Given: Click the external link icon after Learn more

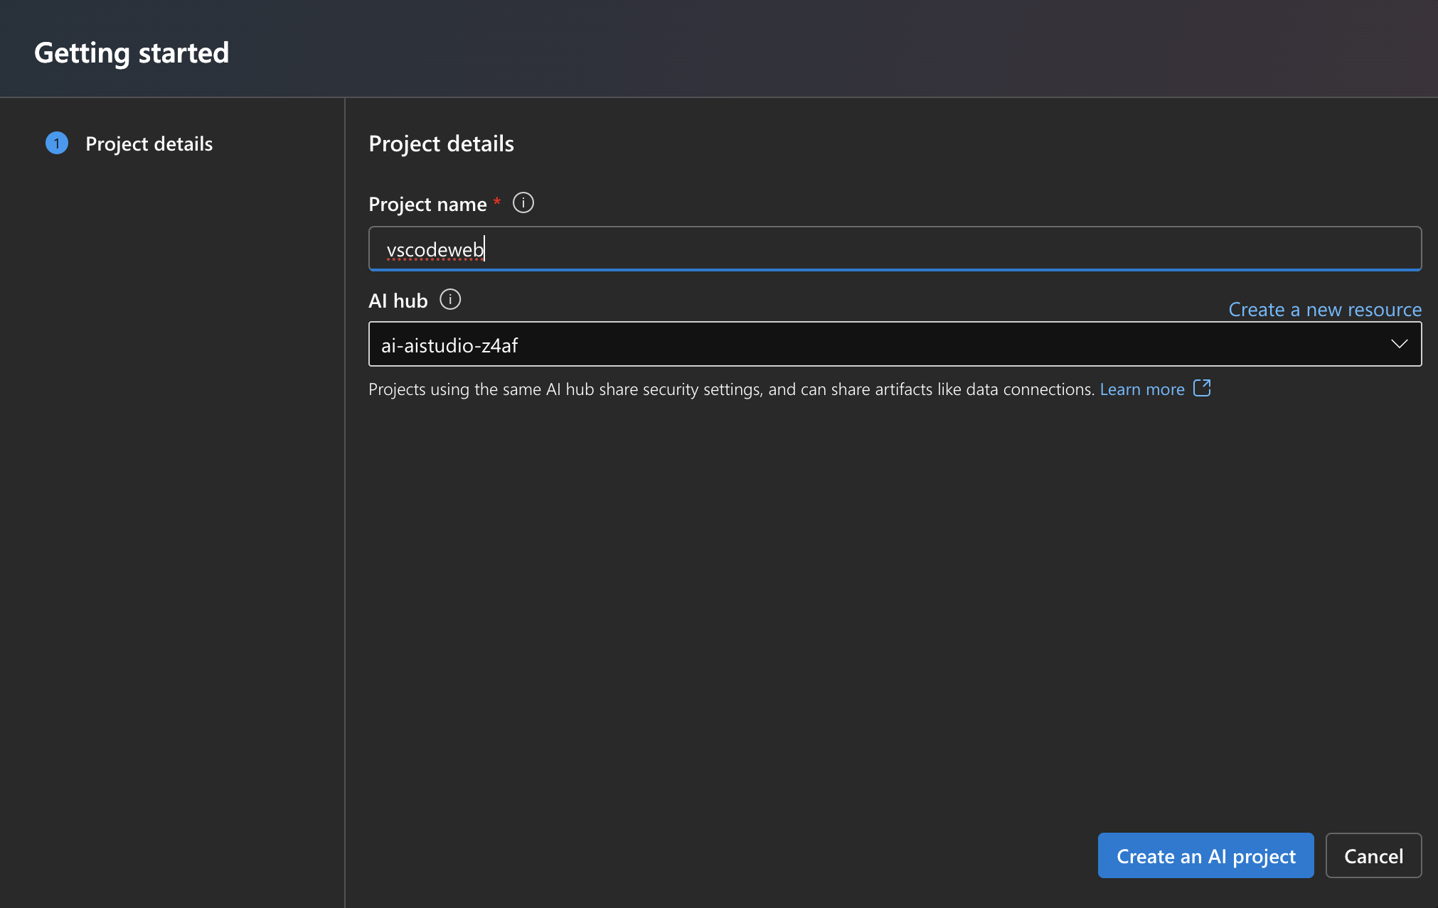Looking at the screenshot, I should click(1202, 388).
